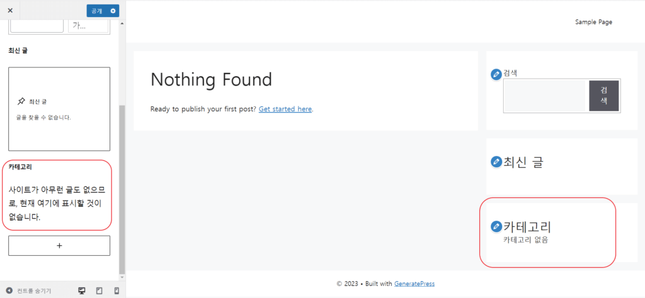Click pencil edit icon beside 카테고리 widget
The image size is (645, 298).
pos(496,226)
